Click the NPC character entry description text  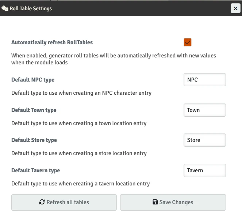[x=81, y=93]
